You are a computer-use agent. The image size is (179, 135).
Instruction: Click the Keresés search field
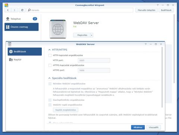point(80,10)
